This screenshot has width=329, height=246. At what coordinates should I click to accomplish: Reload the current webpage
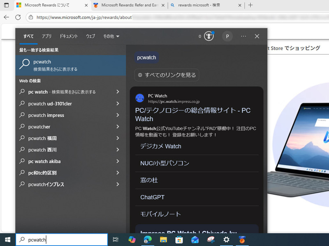tap(19, 17)
